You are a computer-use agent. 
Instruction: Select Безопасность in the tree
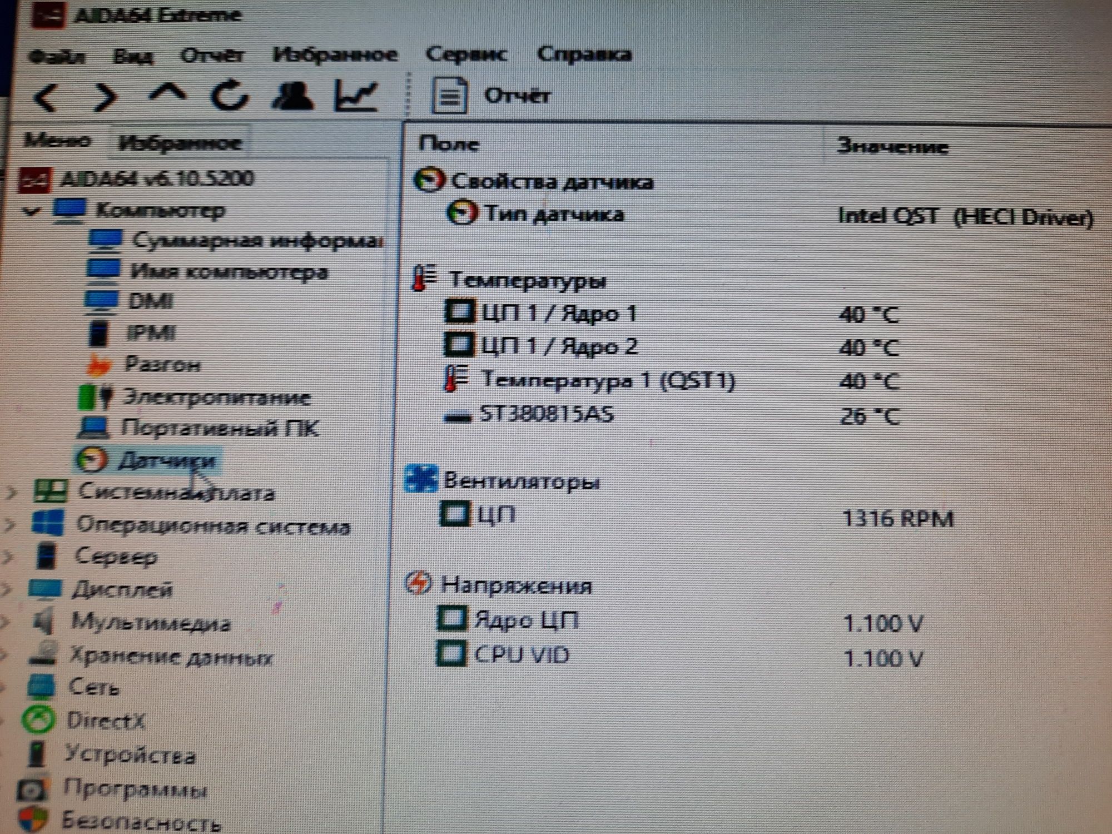141,821
